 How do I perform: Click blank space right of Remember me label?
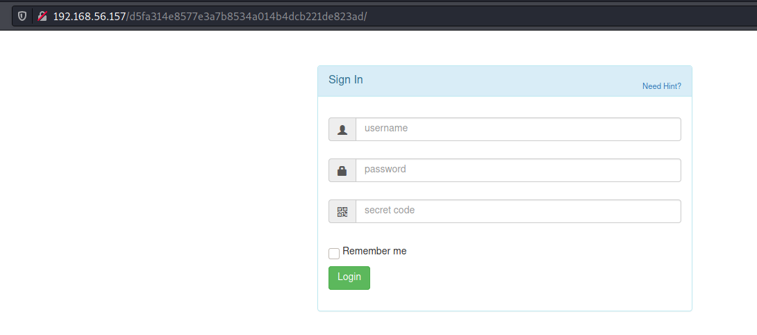541,252
